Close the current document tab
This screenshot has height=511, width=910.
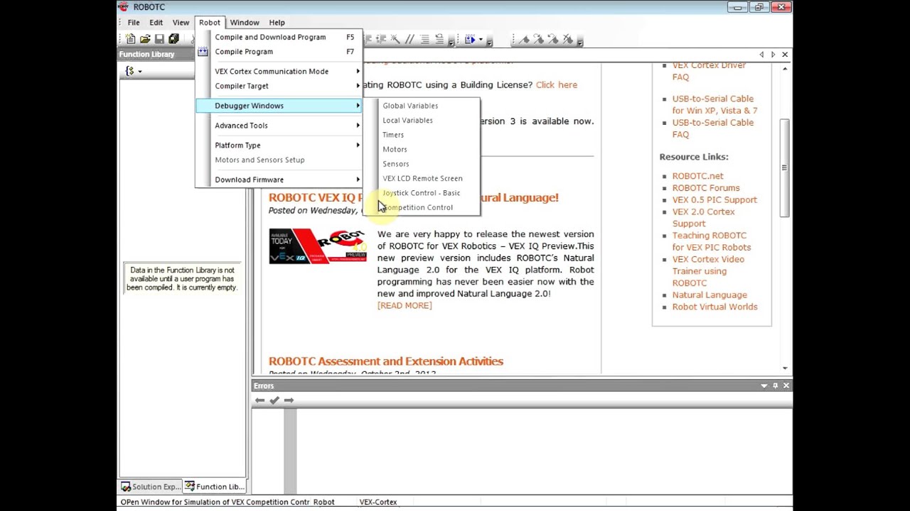(x=785, y=55)
